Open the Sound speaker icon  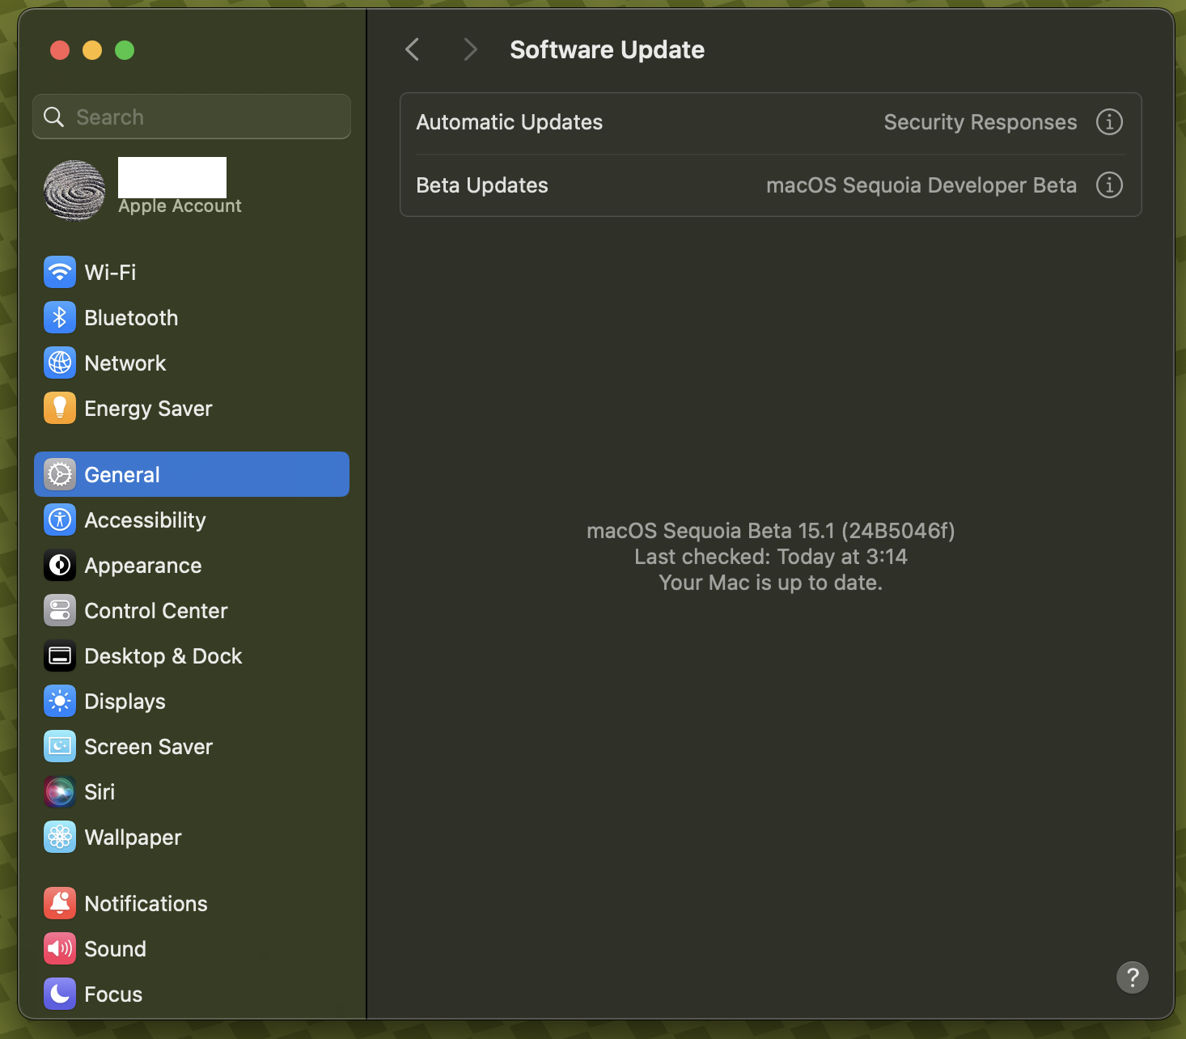(x=60, y=948)
